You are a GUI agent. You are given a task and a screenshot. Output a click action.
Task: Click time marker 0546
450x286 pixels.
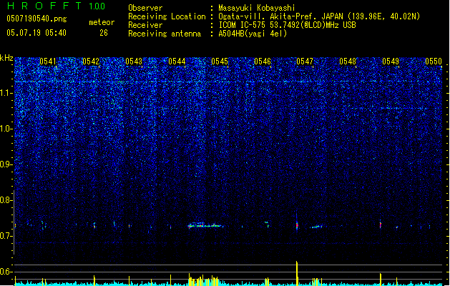coord(263,61)
